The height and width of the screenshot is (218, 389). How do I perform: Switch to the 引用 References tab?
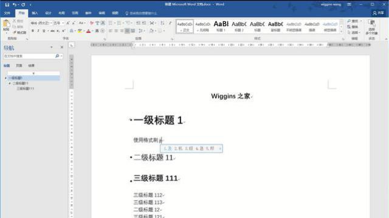click(x=75, y=13)
